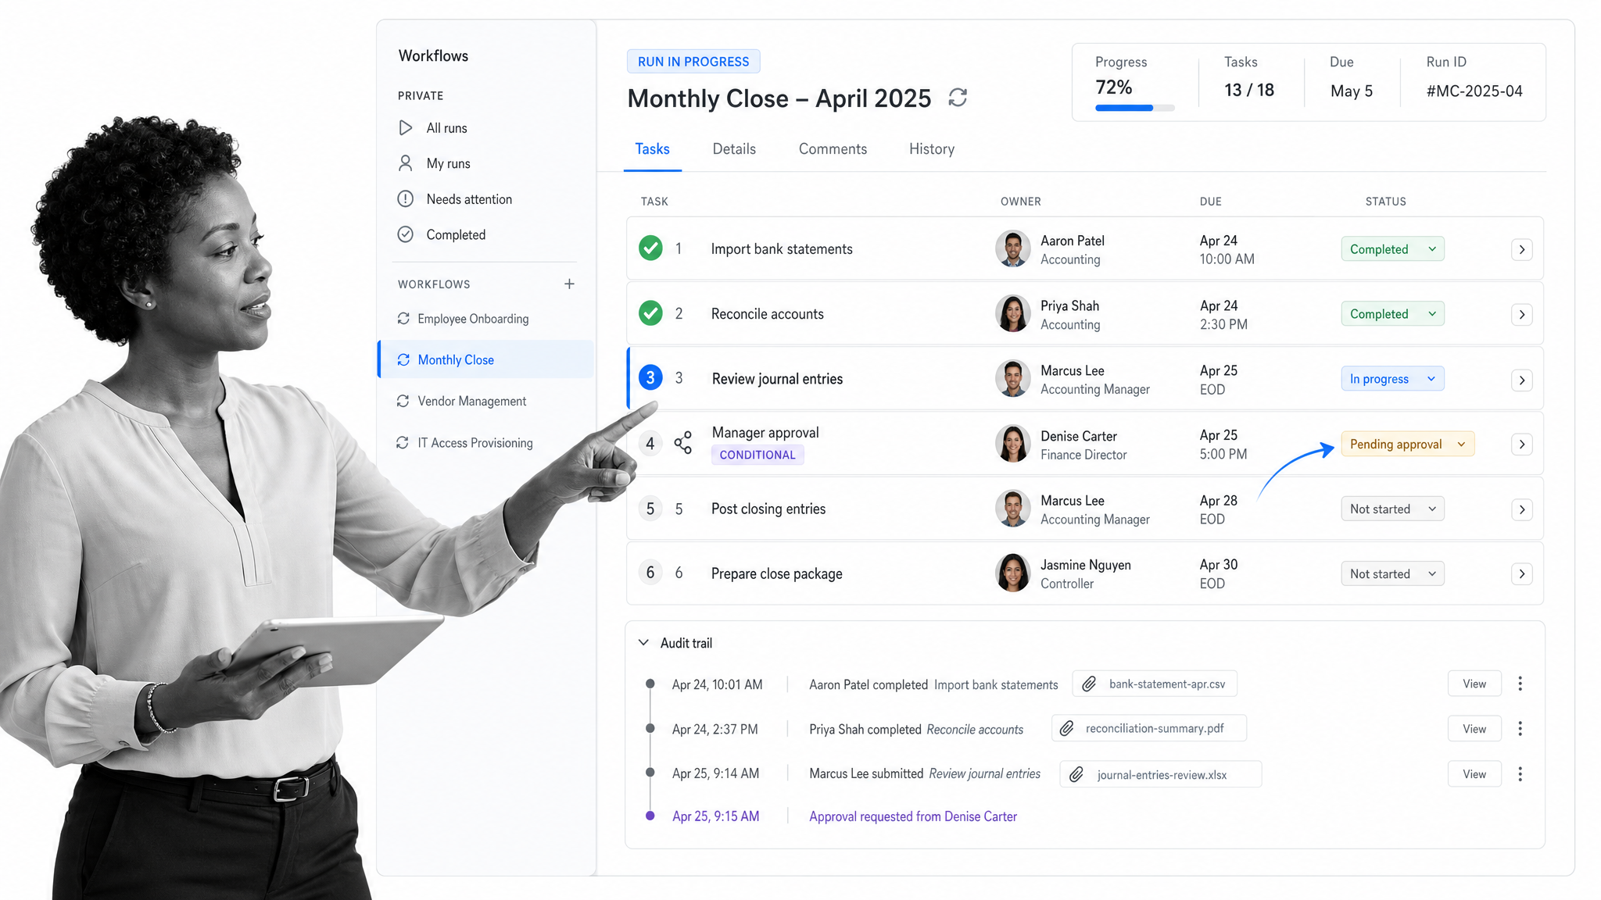Switch to the Details tab
The image size is (1601, 900).
click(x=734, y=148)
